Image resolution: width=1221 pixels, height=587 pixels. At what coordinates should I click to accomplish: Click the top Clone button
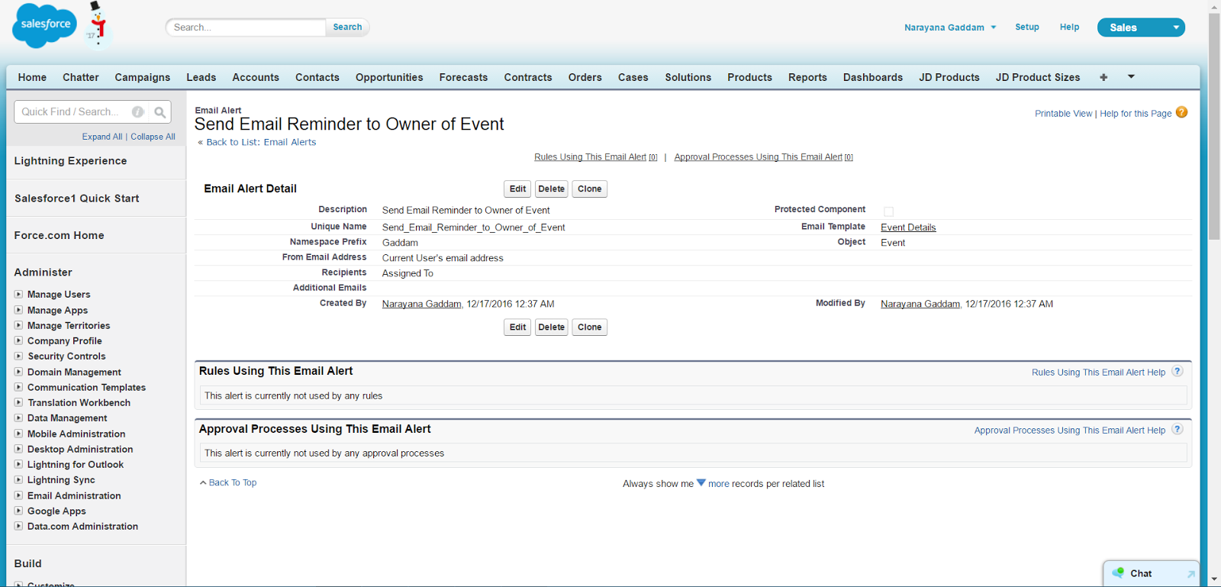589,189
